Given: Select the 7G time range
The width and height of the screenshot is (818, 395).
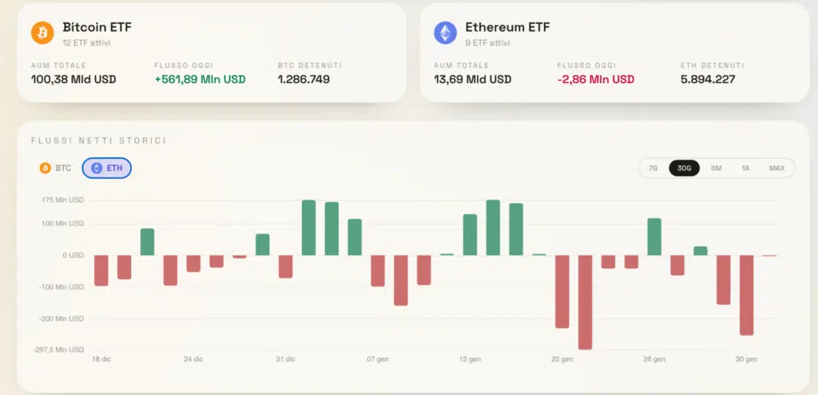Looking at the screenshot, I should 653,168.
